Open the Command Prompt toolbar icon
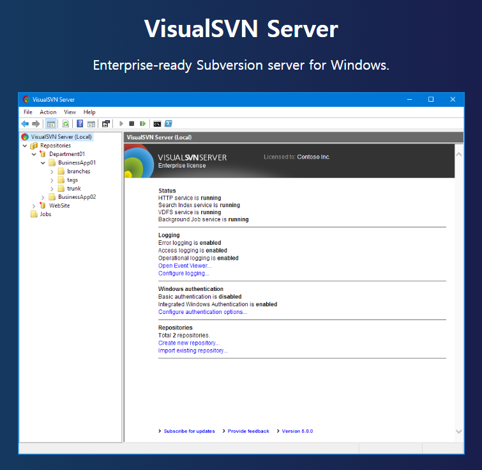 coord(157,124)
